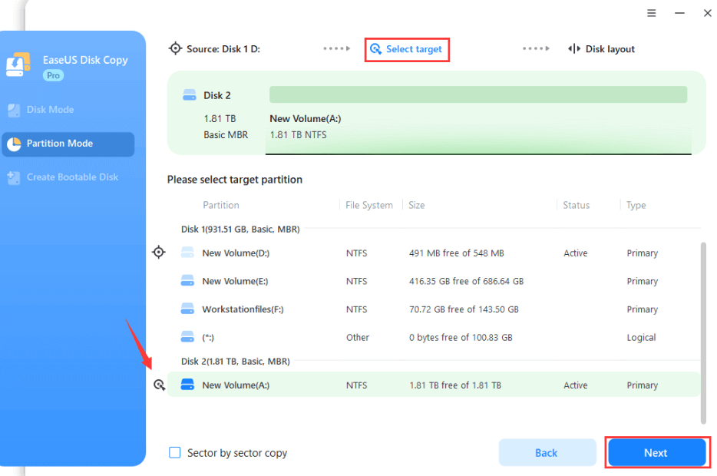Click the drive icon for New Volume(E:)

click(x=187, y=281)
